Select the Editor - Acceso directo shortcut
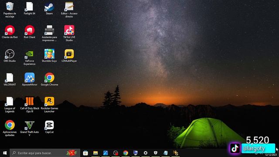Screen dimensions: 279x157 coord(69,10)
